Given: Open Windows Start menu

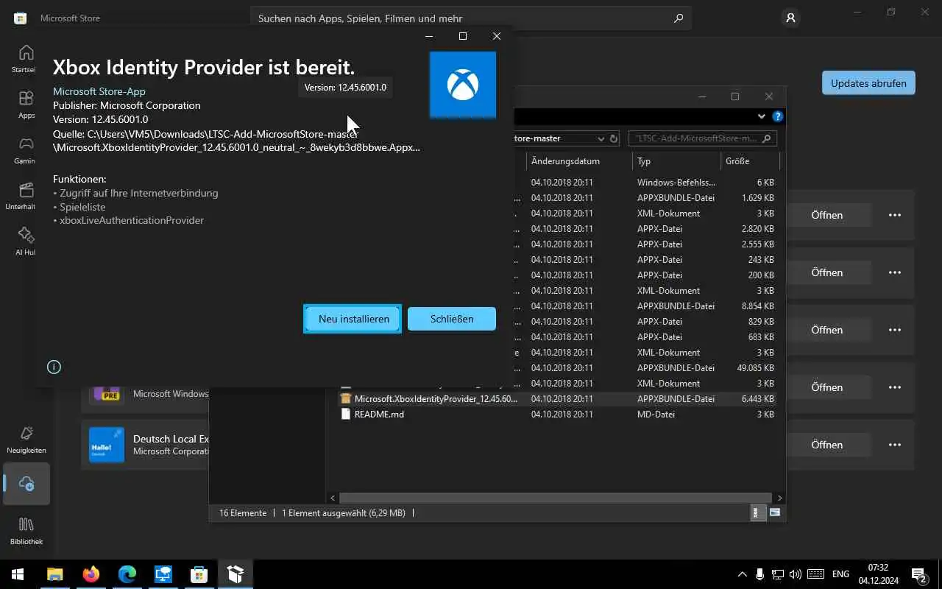Looking at the screenshot, I should [x=18, y=574].
